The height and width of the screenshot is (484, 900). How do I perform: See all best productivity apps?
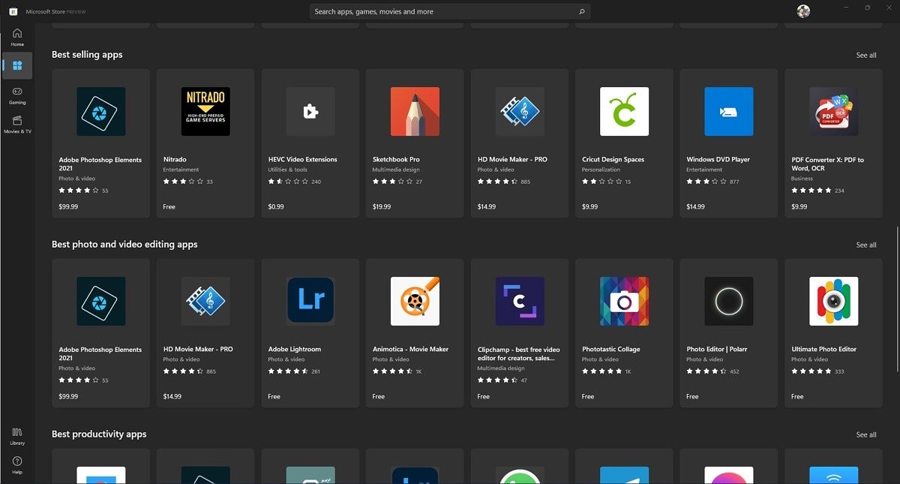pyautogui.click(x=865, y=434)
